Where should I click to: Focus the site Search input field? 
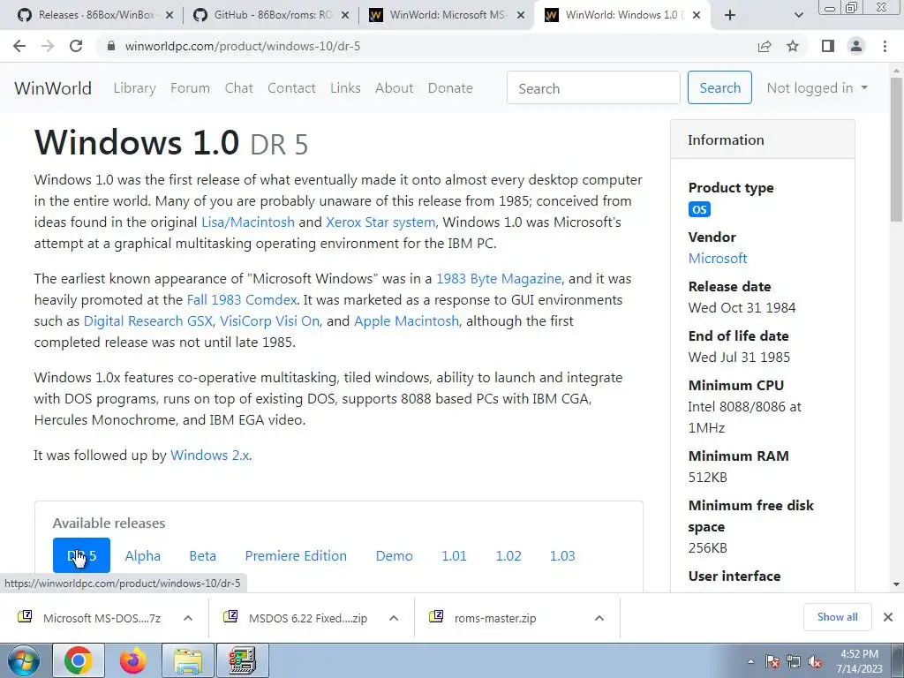593,87
